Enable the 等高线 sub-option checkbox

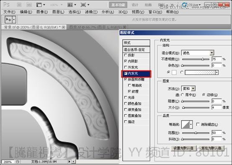(129, 85)
